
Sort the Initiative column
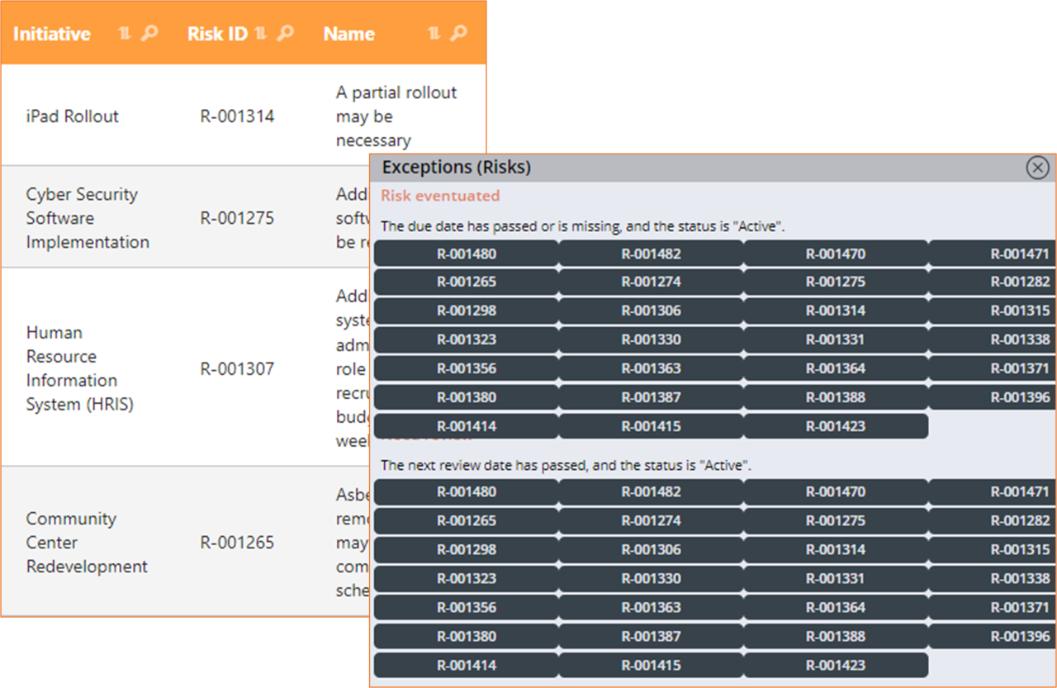[125, 34]
